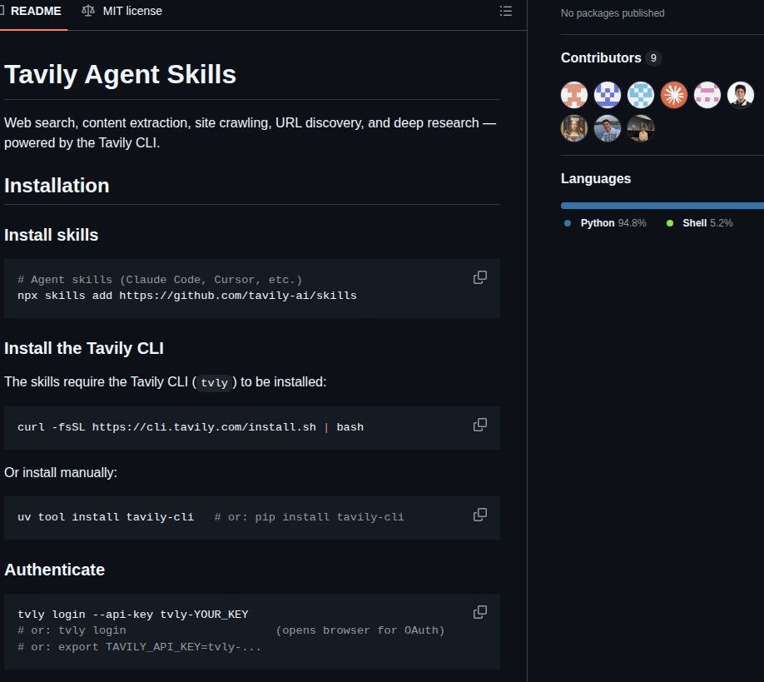This screenshot has height=682, width=764.
Task: Open the last contributor's dark photo avatar
Action: tap(640, 128)
